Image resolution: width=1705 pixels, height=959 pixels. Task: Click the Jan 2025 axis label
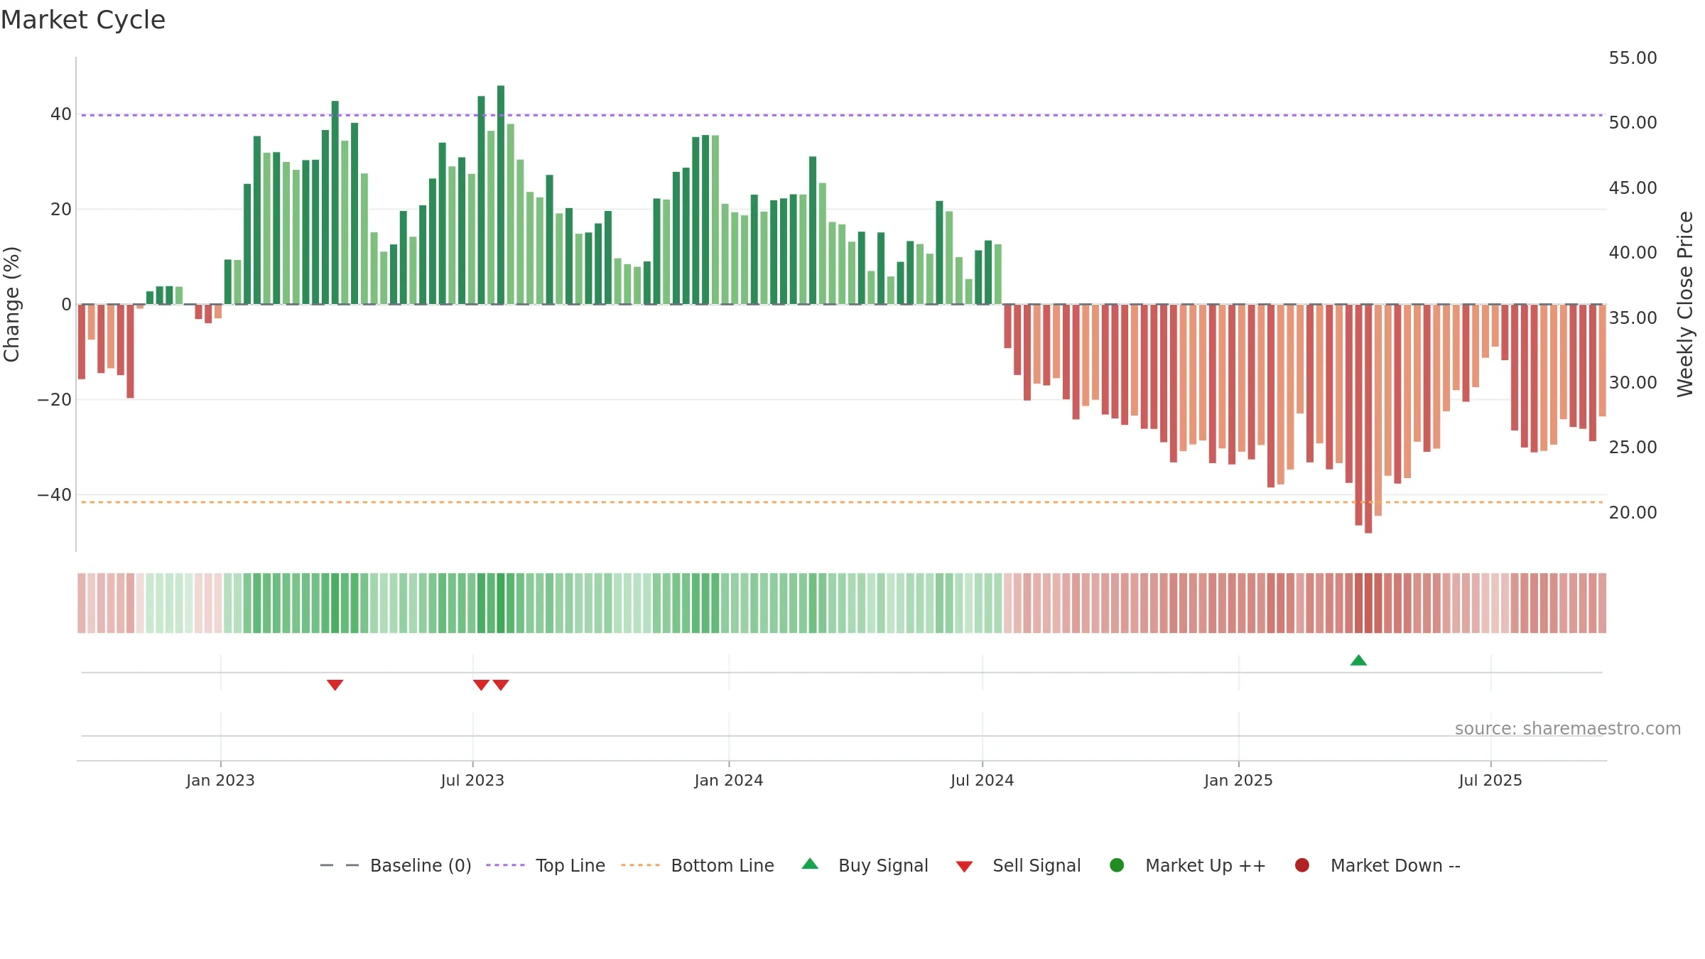pyautogui.click(x=1238, y=781)
